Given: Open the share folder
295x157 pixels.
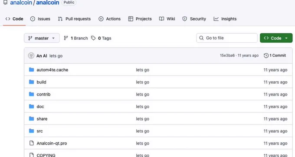Looking at the screenshot, I should 42,119.
